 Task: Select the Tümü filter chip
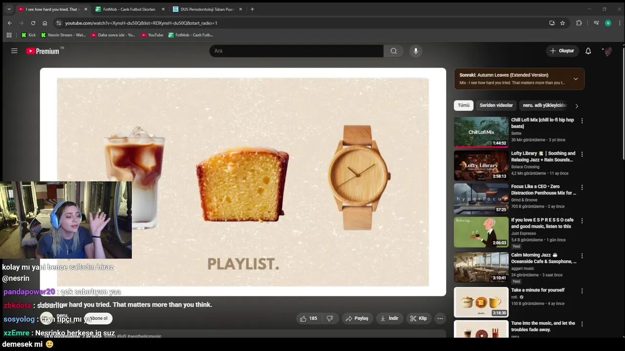[463, 105]
